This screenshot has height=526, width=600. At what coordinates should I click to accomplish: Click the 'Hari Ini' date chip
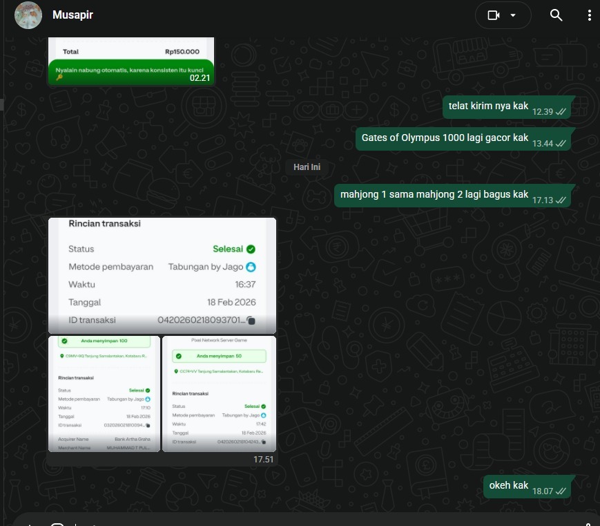pyautogui.click(x=307, y=167)
